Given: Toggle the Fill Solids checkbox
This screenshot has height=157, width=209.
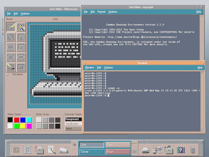Looking at the screenshot, I should (x=7, y=74).
